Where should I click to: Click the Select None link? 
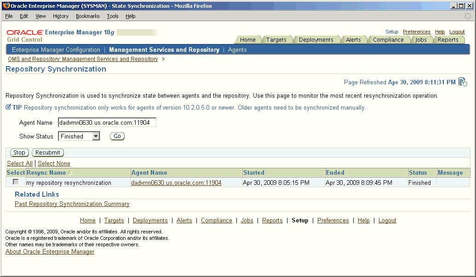point(54,163)
